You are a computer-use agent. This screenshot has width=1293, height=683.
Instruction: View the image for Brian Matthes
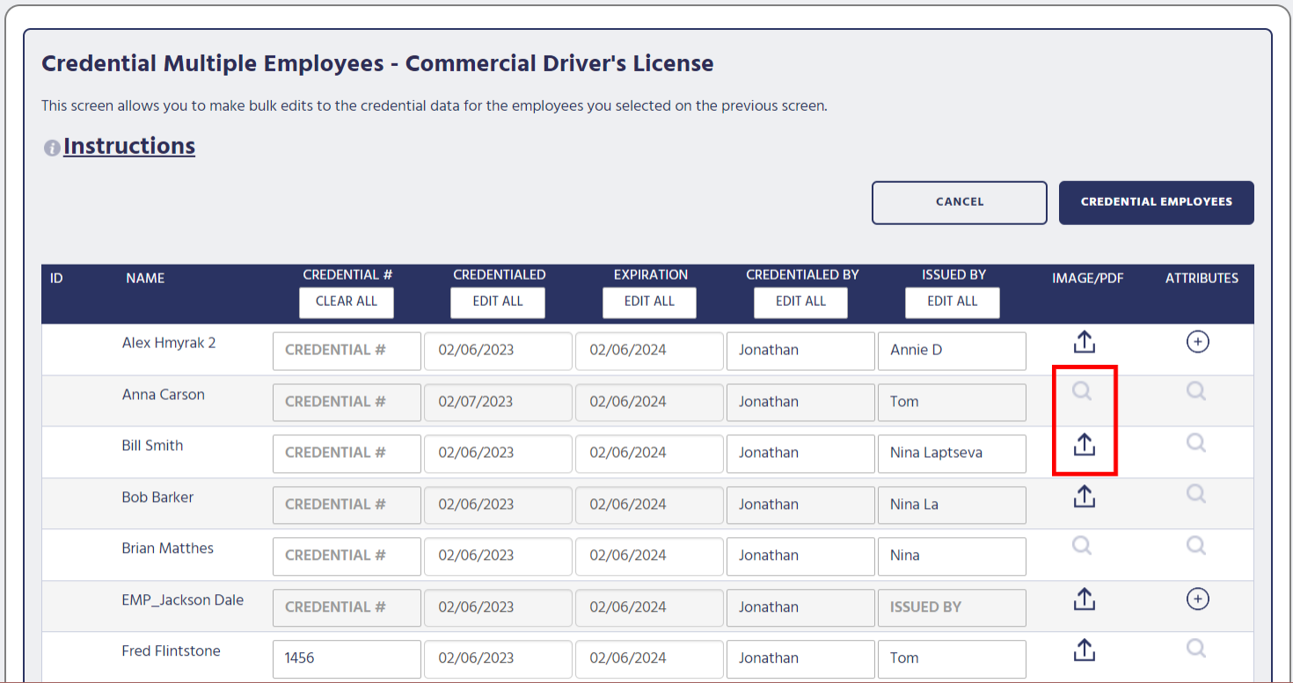(1081, 546)
